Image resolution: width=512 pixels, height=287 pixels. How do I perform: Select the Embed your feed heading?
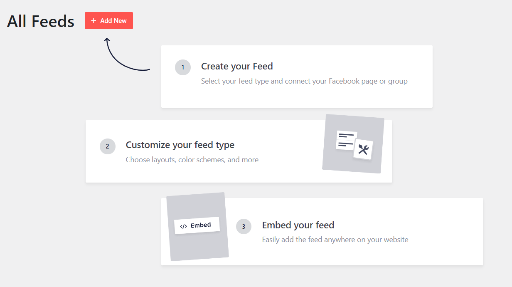298,225
